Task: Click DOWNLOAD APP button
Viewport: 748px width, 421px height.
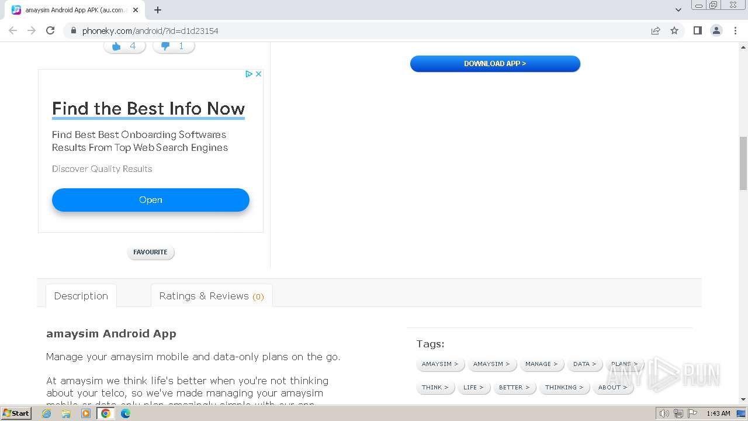Action: coord(495,64)
